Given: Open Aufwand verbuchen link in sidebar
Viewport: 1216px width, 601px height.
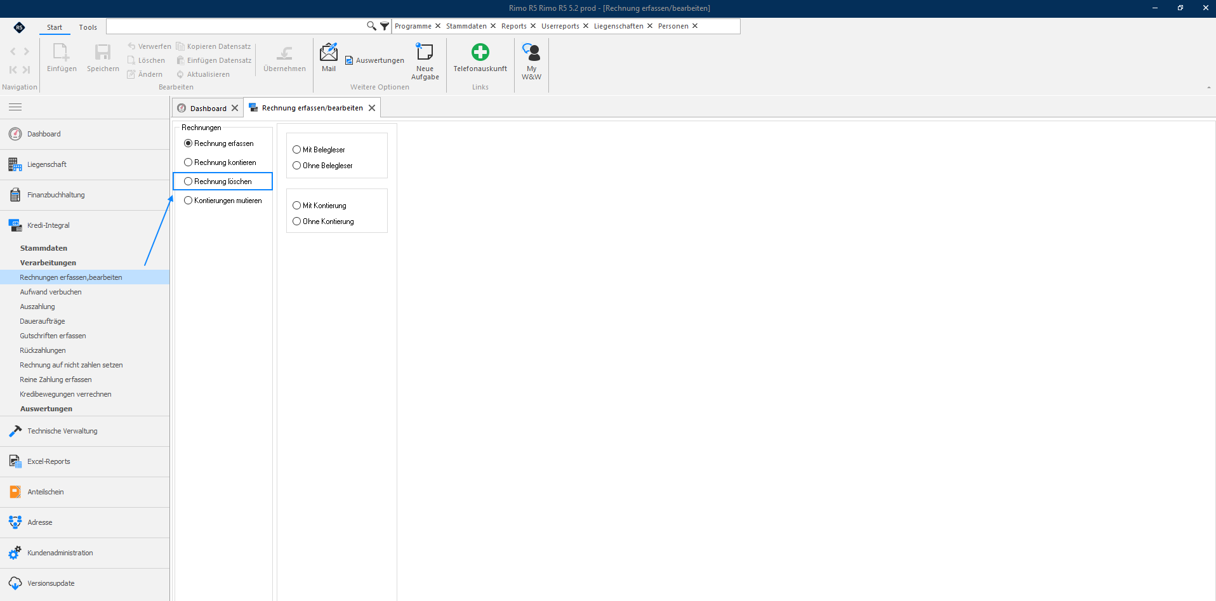Looking at the screenshot, I should [51, 292].
